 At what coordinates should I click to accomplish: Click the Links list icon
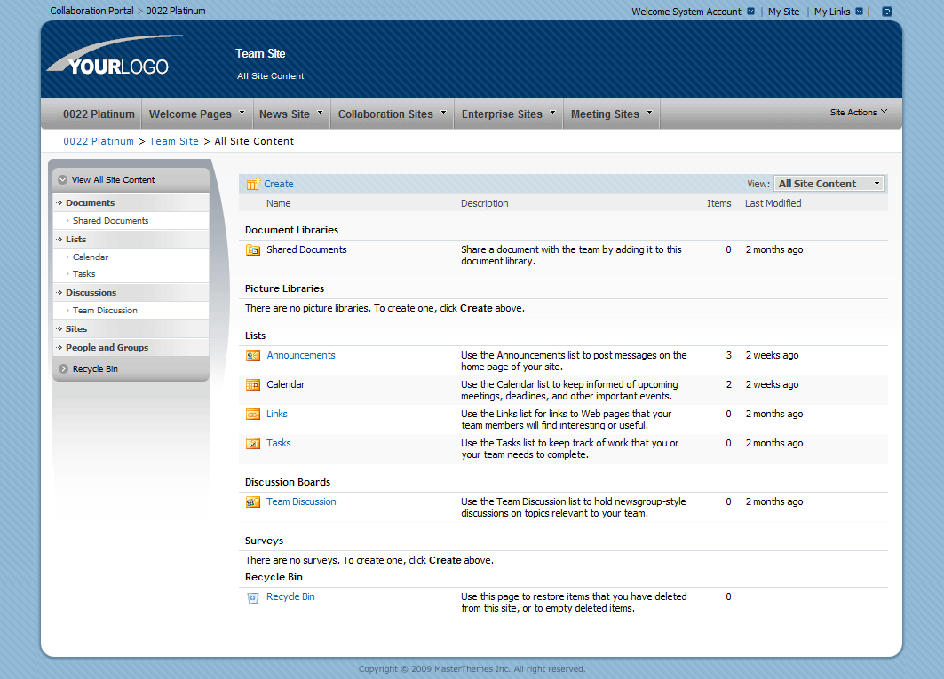[253, 415]
